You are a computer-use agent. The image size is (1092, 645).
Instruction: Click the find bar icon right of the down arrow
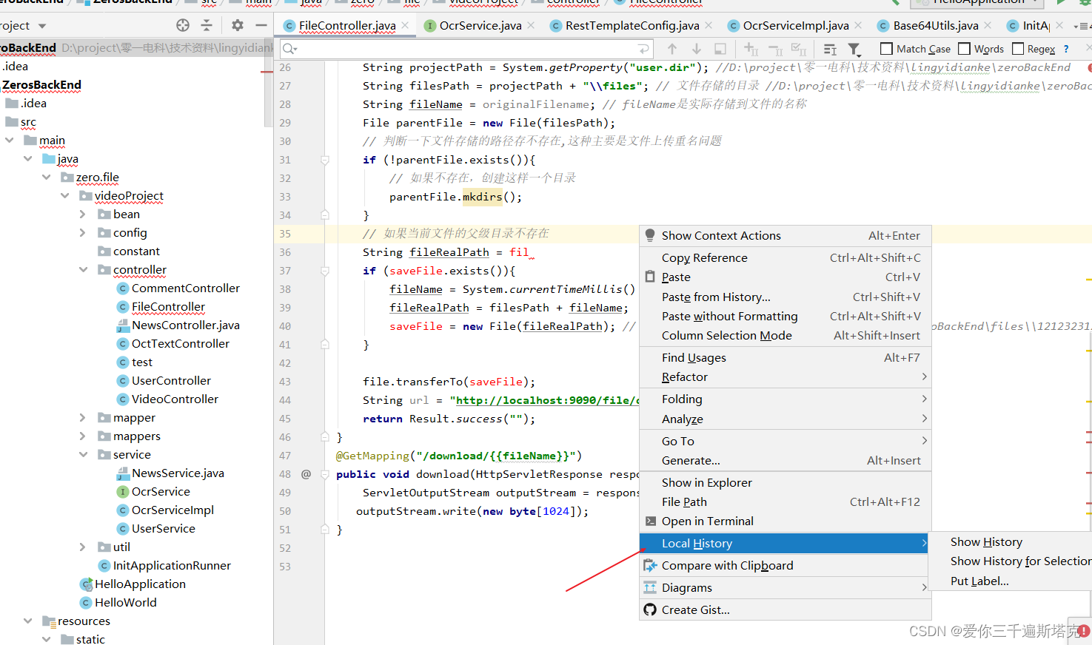click(720, 49)
